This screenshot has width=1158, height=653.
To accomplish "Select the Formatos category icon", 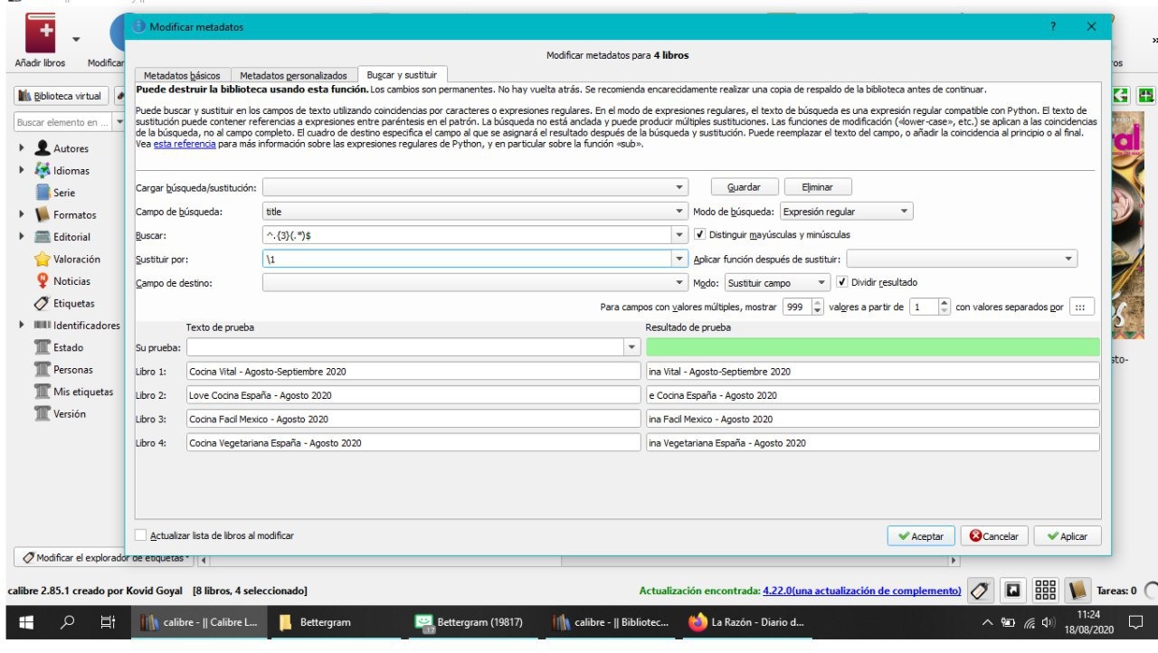I will pyautogui.click(x=43, y=214).
